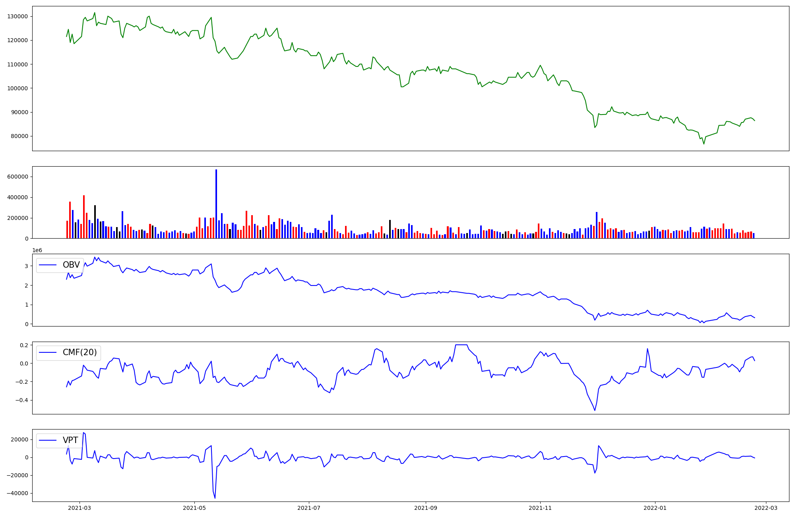Click the 80000 price axis label
795x517 pixels.
pos(19,136)
